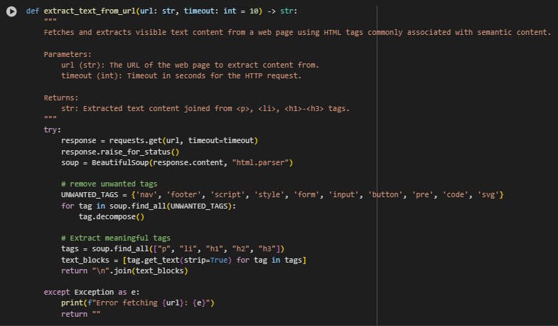Viewport: 558px width, 326px height.
Task: Click the return "\n".join(text_blocks) line
Action: tap(124, 270)
